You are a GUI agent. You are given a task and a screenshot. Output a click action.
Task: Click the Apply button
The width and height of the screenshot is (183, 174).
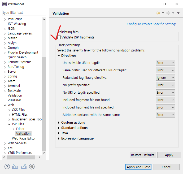pos(169,155)
